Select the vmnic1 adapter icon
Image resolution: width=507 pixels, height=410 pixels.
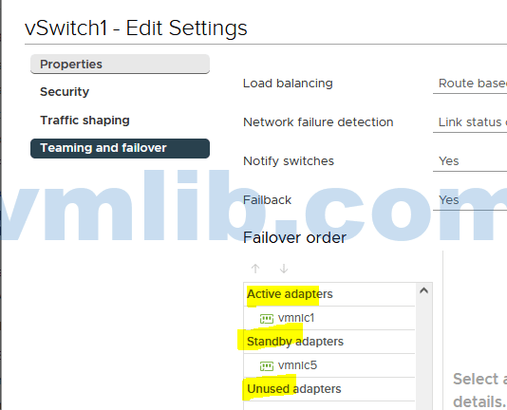267,319
